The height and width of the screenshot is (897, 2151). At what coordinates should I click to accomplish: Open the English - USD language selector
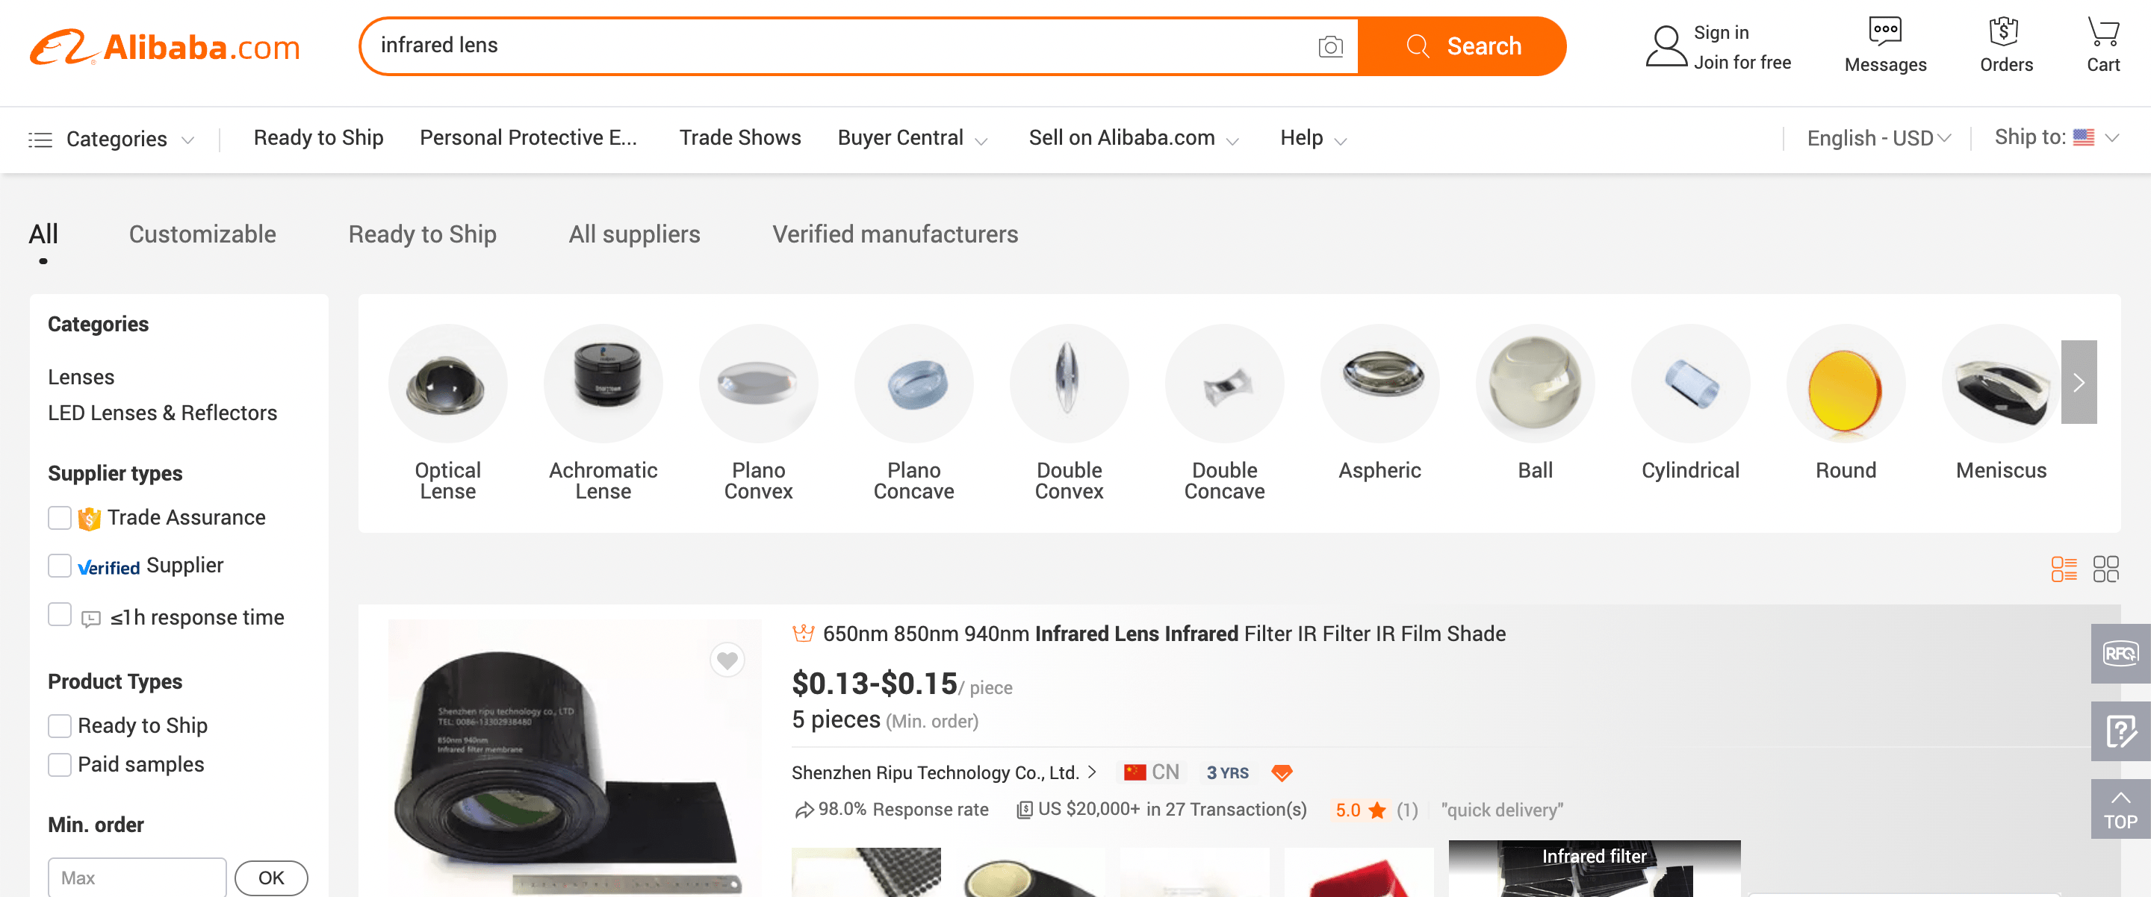tap(1878, 137)
